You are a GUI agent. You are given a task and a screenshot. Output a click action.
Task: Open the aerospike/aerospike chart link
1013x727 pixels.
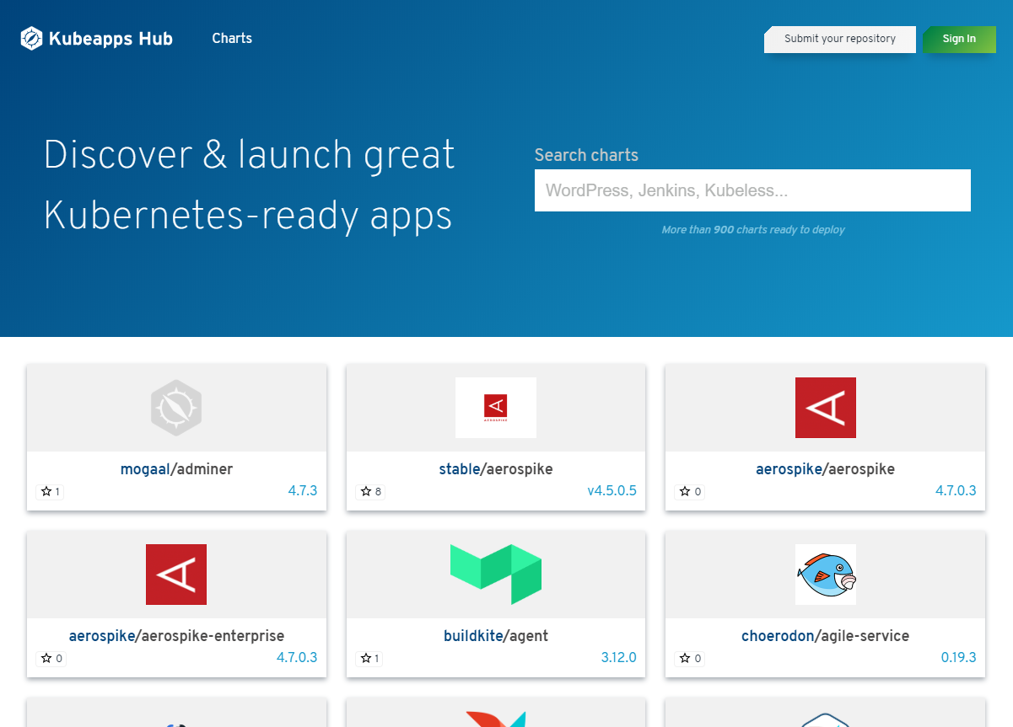pos(825,469)
